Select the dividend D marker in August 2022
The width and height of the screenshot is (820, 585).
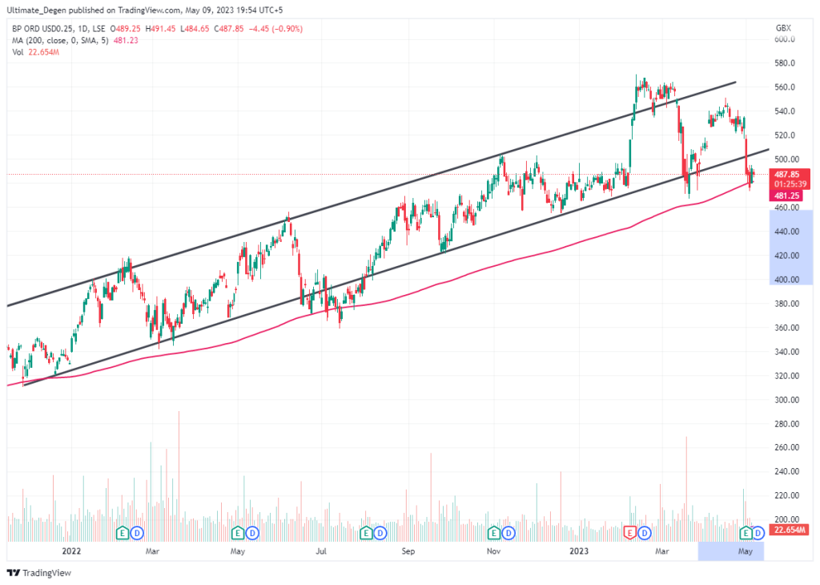(380, 533)
